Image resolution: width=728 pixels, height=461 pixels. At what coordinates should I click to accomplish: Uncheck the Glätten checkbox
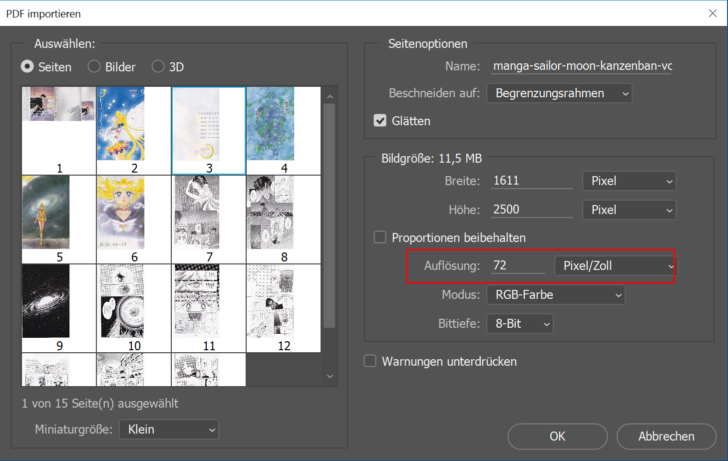pos(380,121)
